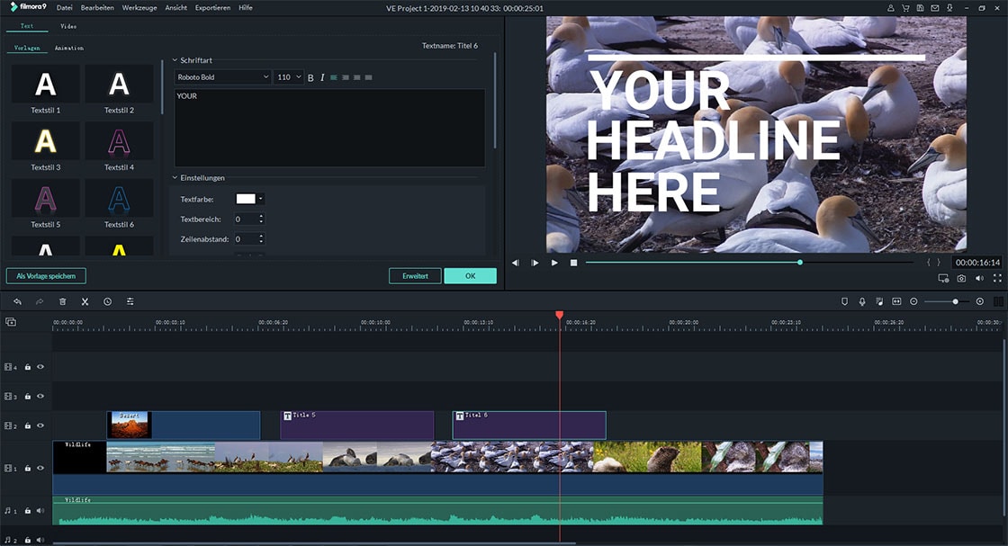Click the white Textfarbe color swatch
1008x546 pixels.
pyautogui.click(x=246, y=199)
